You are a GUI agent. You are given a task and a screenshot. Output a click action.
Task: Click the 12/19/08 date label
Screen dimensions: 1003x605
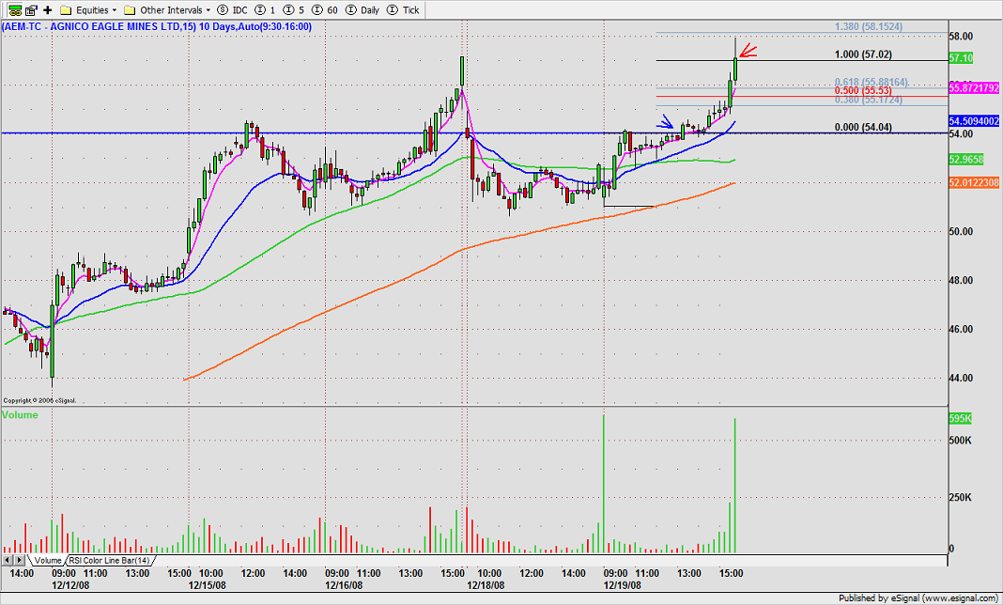[623, 584]
